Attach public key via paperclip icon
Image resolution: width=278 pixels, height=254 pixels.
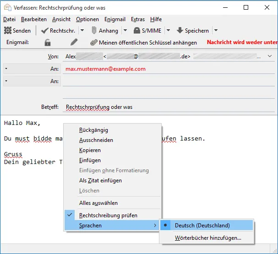(94, 42)
